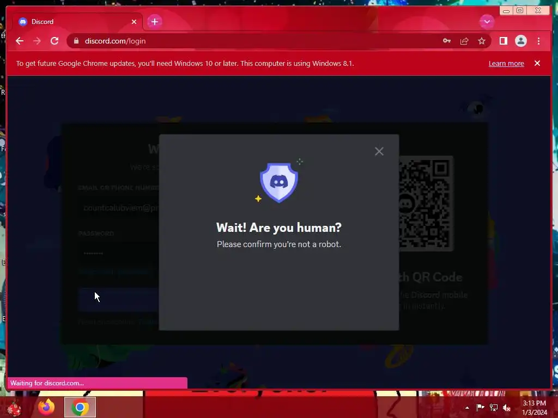Open the clock showing 3:13 PM
This screenshot has width=558, height=418.
[x=534, y=408]
